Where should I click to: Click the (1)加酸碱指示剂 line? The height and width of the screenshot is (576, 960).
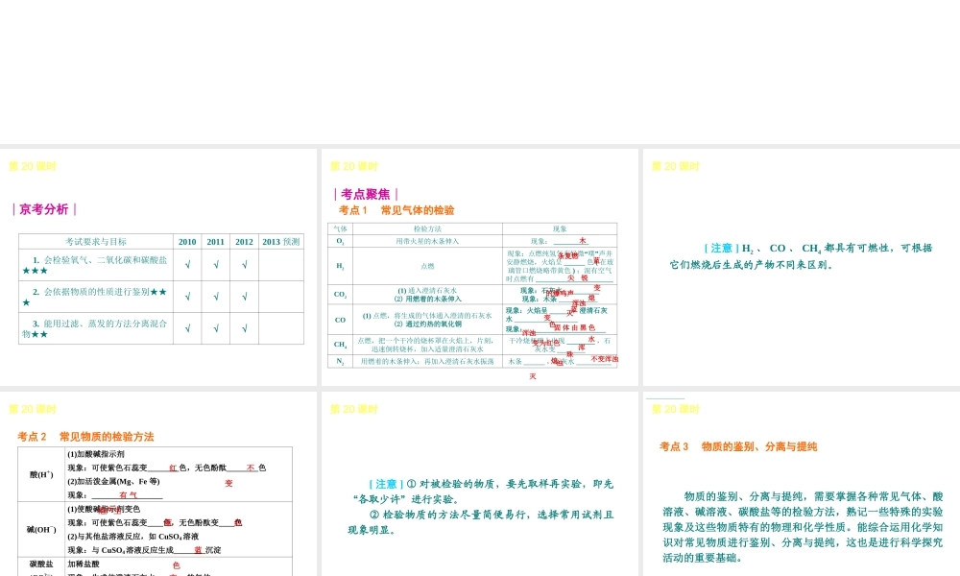click(96, 454)
